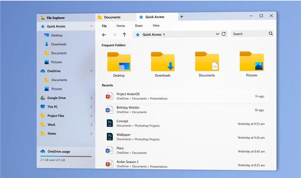The height and width of the screenshot is (178, 301).
Task: Switch to the Quick Access tab
Action: tap(157, 17)
